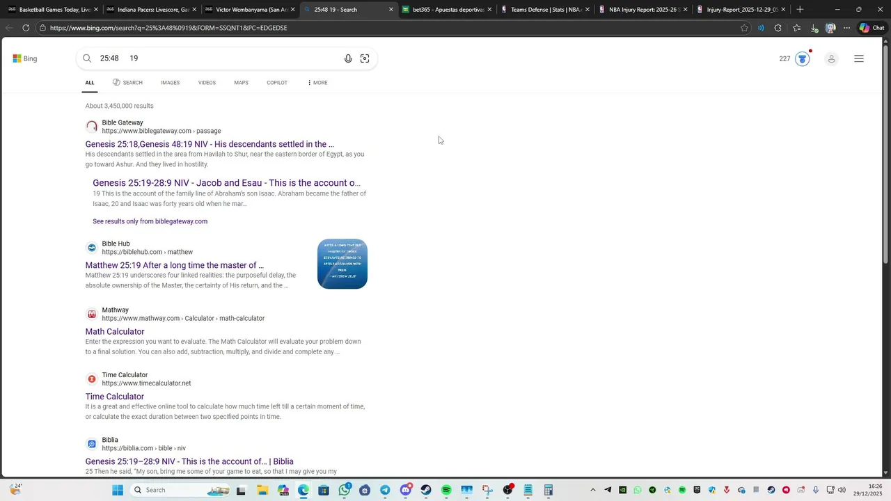Viewport: 891px width, 501px height.
Task: Open the Genesis 25:19-28:9 NIV Jacob and Esau link
Action: (x=226, y=183)
